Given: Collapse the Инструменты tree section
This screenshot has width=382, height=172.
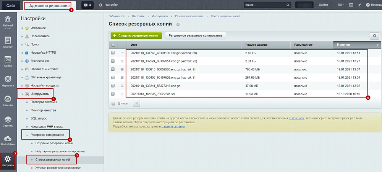Looking at the screenshot, I should (x=23, y=94).
